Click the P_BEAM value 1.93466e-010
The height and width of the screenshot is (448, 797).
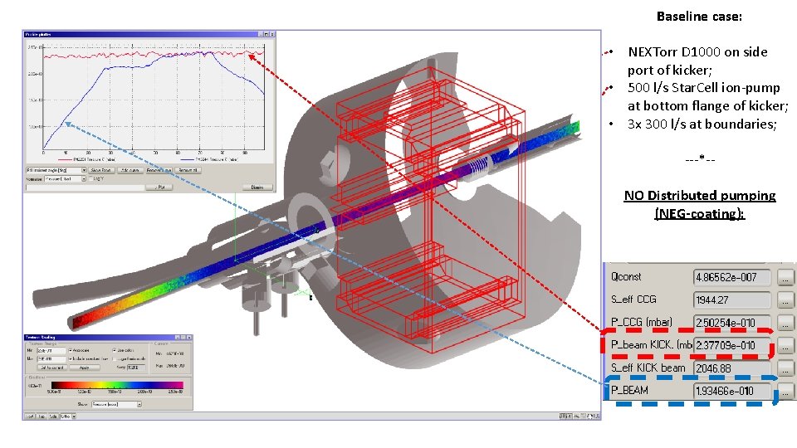coord(732,391)
